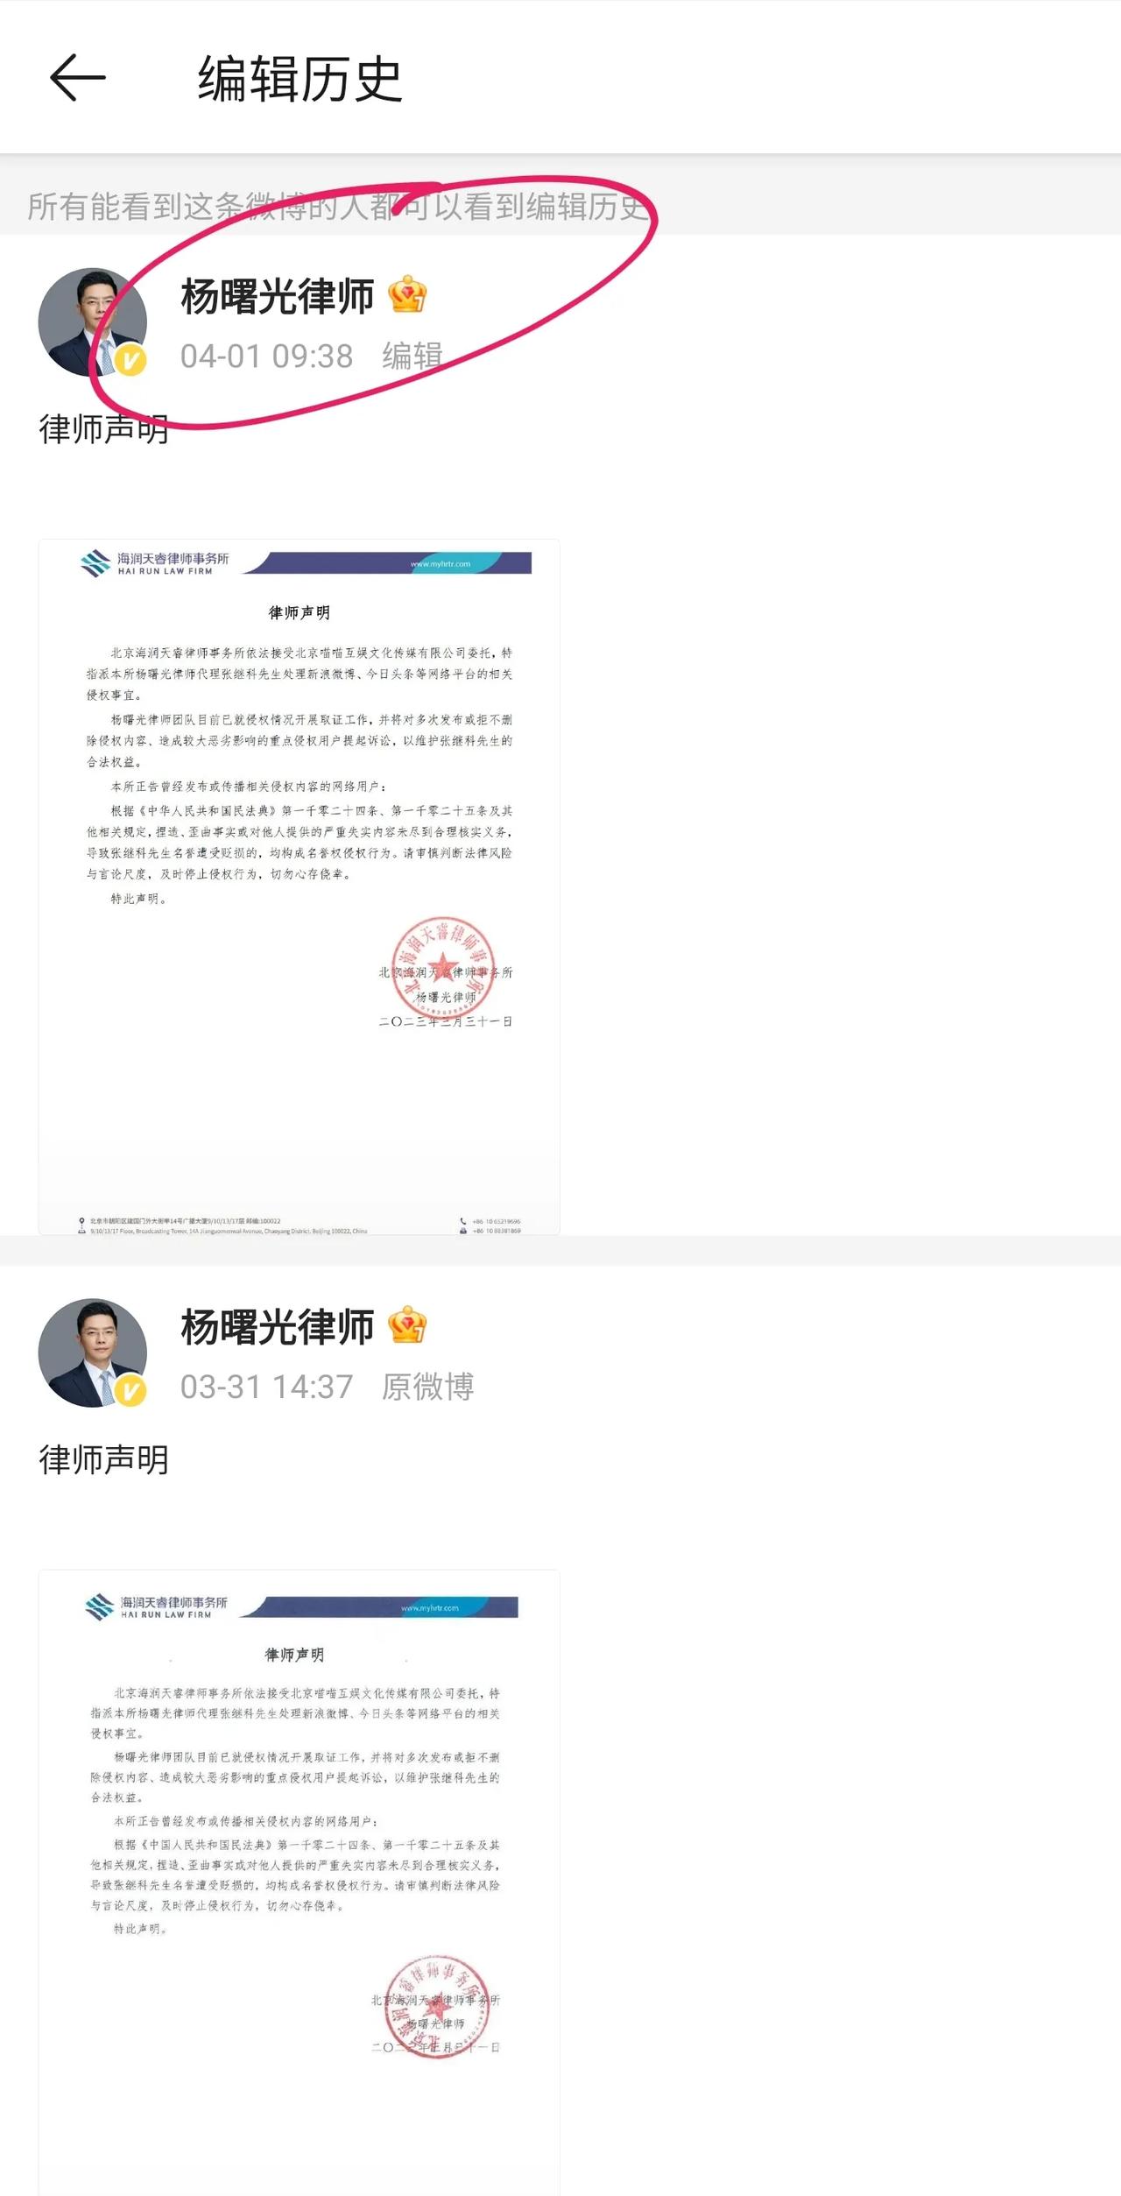Tap the back arrow icon
This screenshot has height=2196, width=1121.
point(78,78)
